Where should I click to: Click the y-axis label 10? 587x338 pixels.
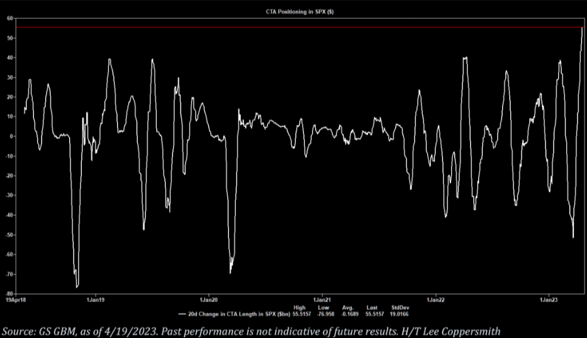point(9,117)
